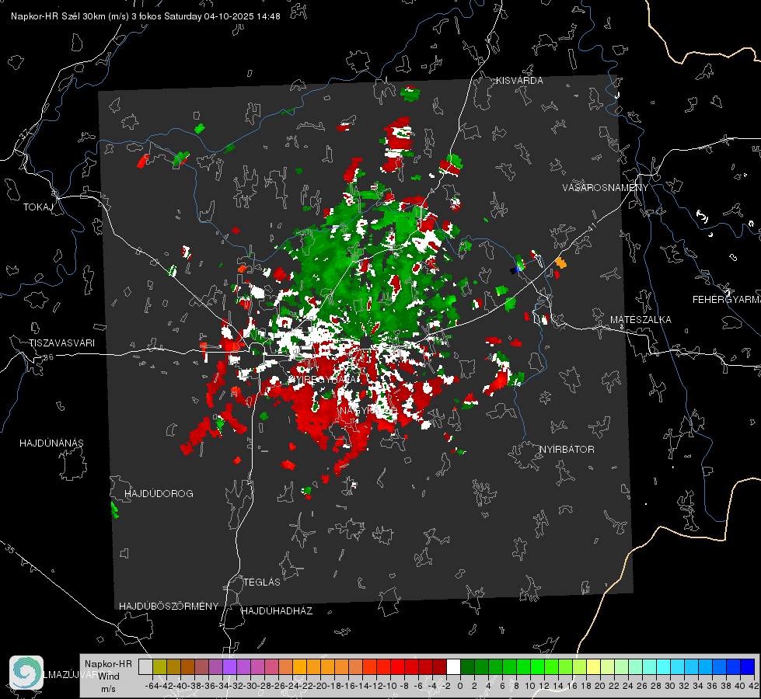This screenshot has width=761, height=699.
Task: Click the road number 35 label
Action: (x=10, y=549)
